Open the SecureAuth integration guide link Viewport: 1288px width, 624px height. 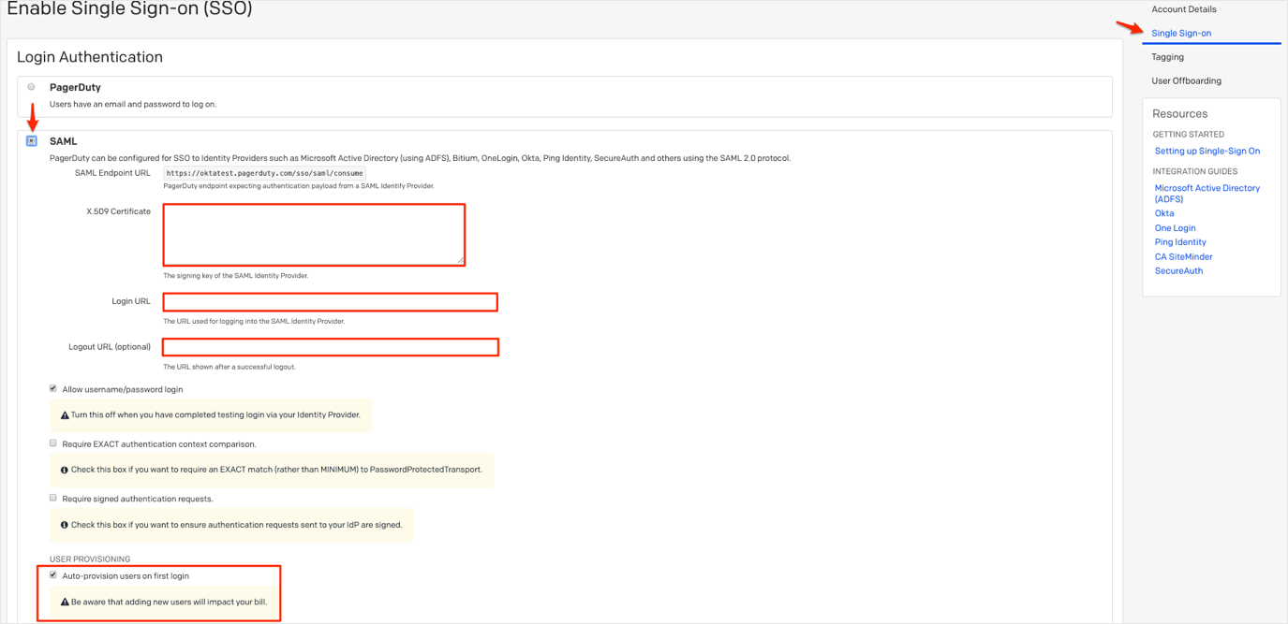(x=1178, y=271)
